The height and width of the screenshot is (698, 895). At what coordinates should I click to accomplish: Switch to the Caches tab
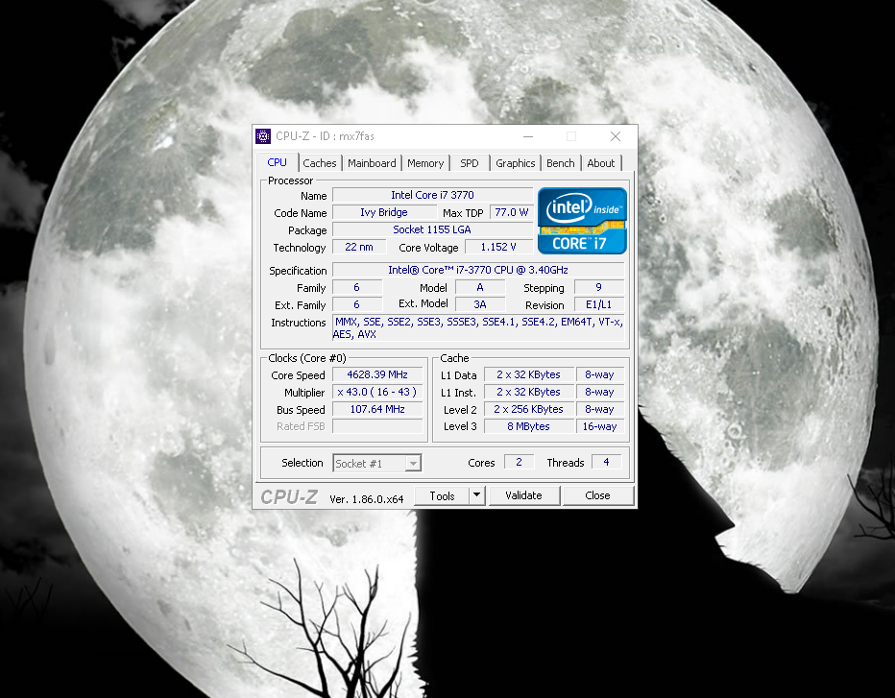tap(320, 163)
